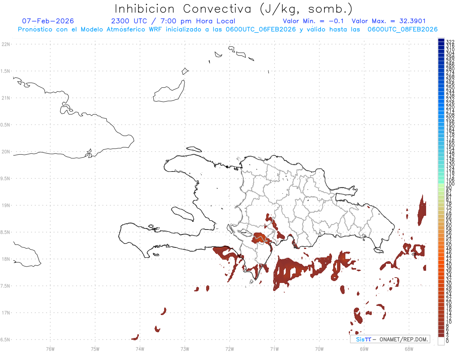This screenshot has height=354, width=459.
Task: Click the "Valor Min. = -0.1" readout
Action: (314, 21)
